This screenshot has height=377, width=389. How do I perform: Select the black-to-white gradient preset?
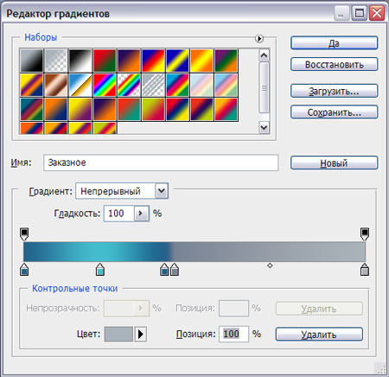click(x=80, y=61)
